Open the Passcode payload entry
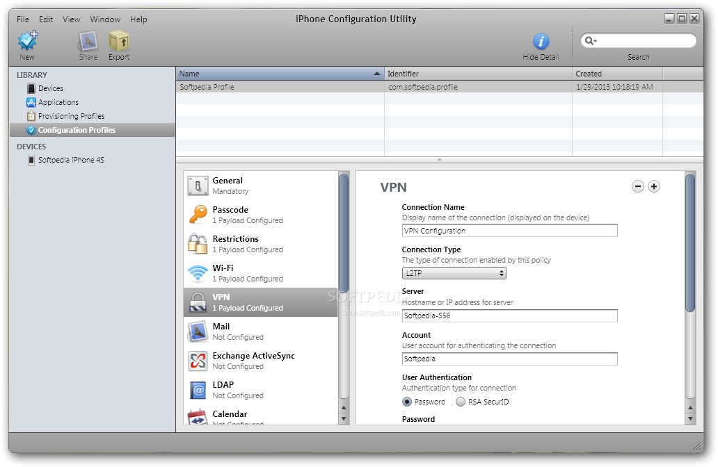This screenshot has height=467, width=718. click(260, 215)
